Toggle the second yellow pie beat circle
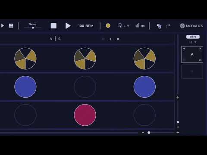207x155 pixels. coord(85,59)
